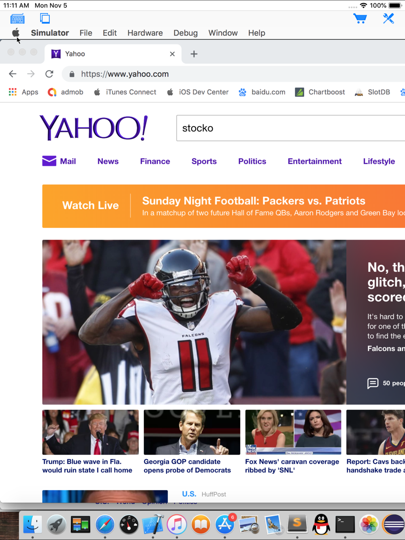This screenshot has width=405, height=540.
Task: Open the SlotDB bookmark
Action: (372, 92)
